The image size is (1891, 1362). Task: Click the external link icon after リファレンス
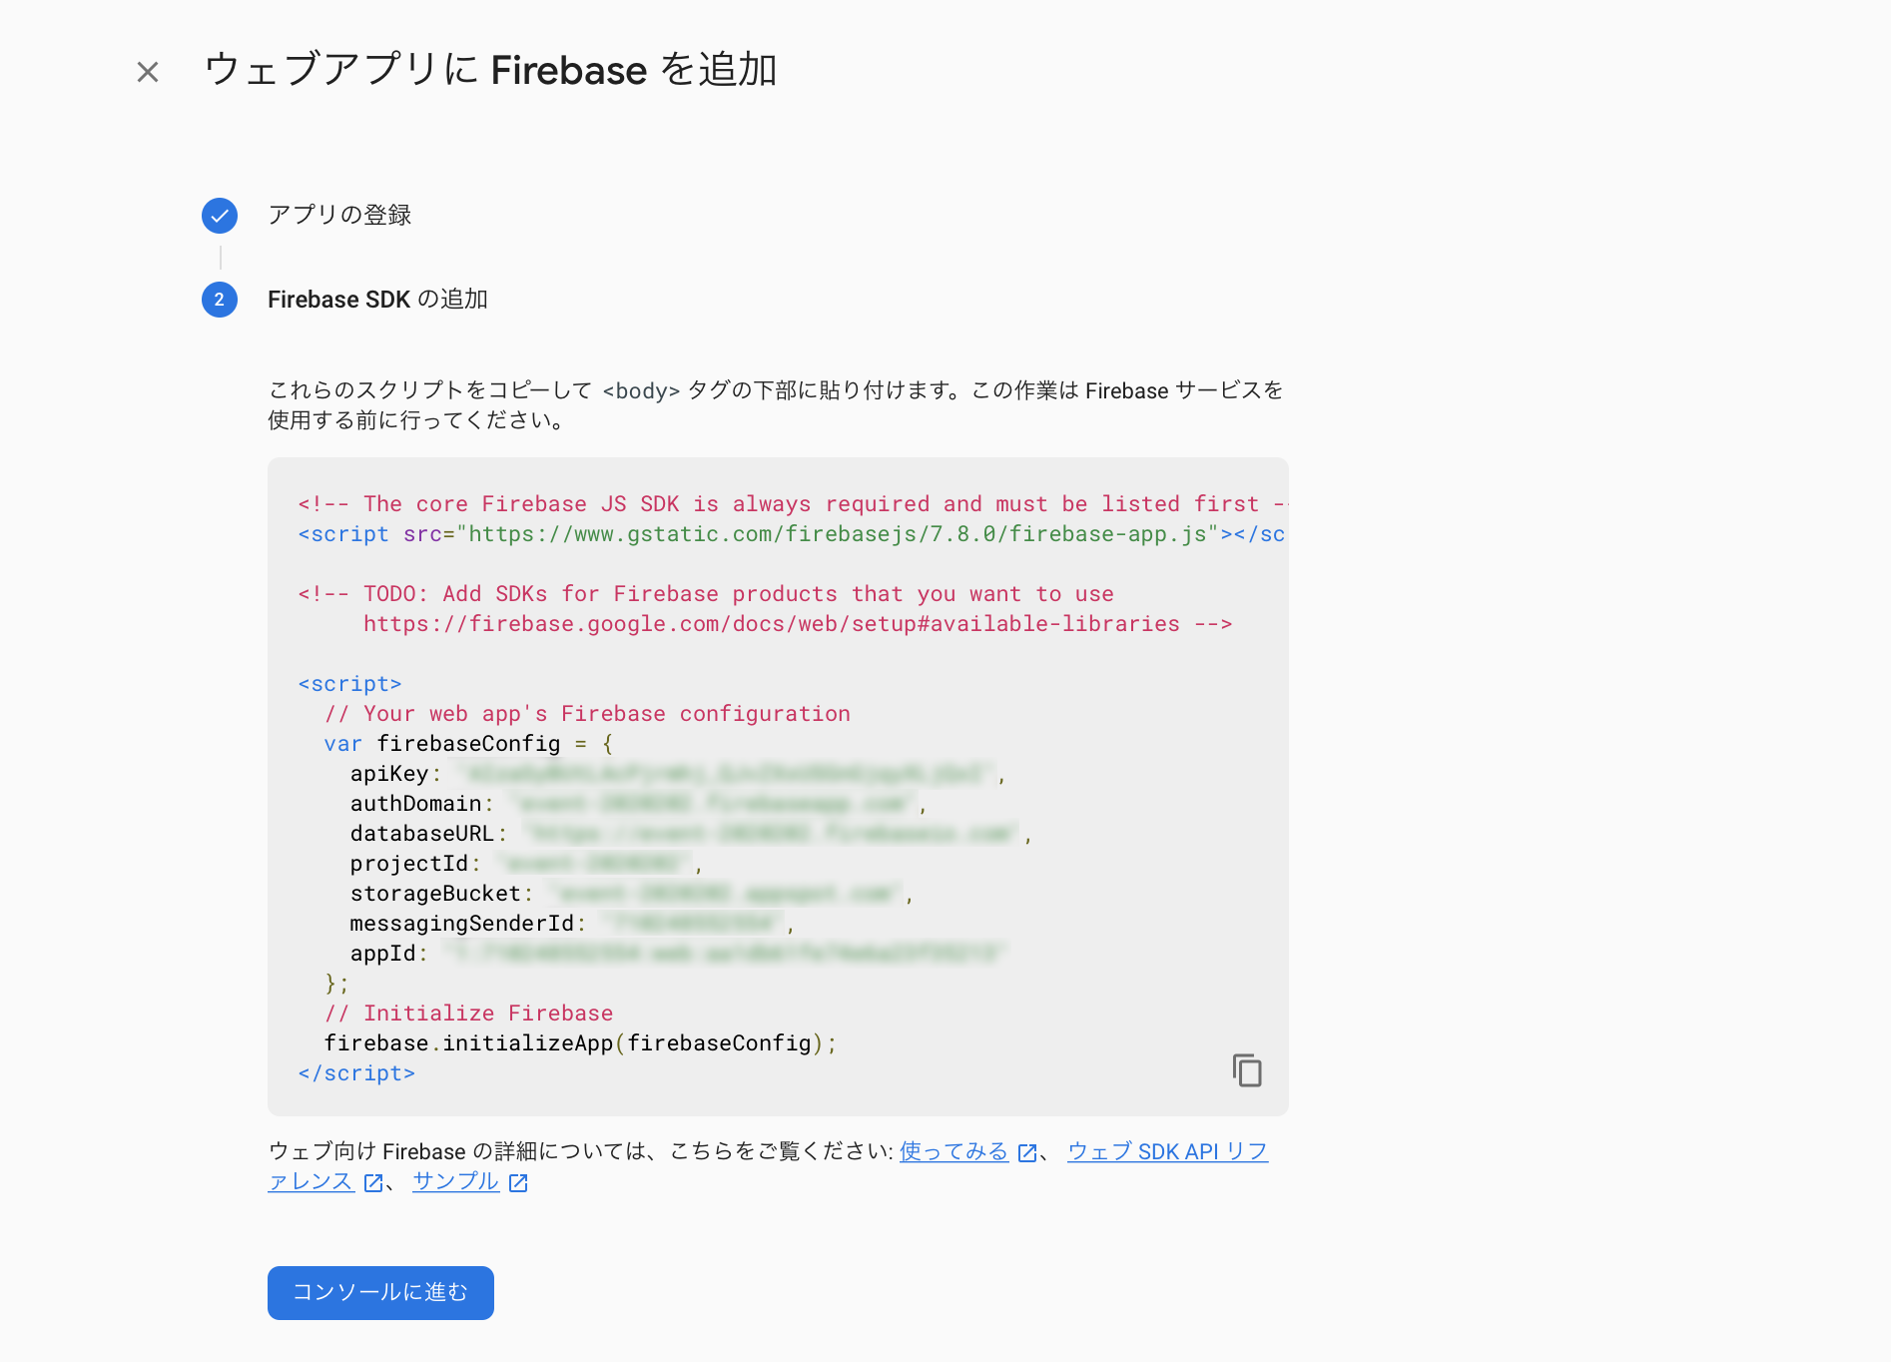tap(373, 1183)
